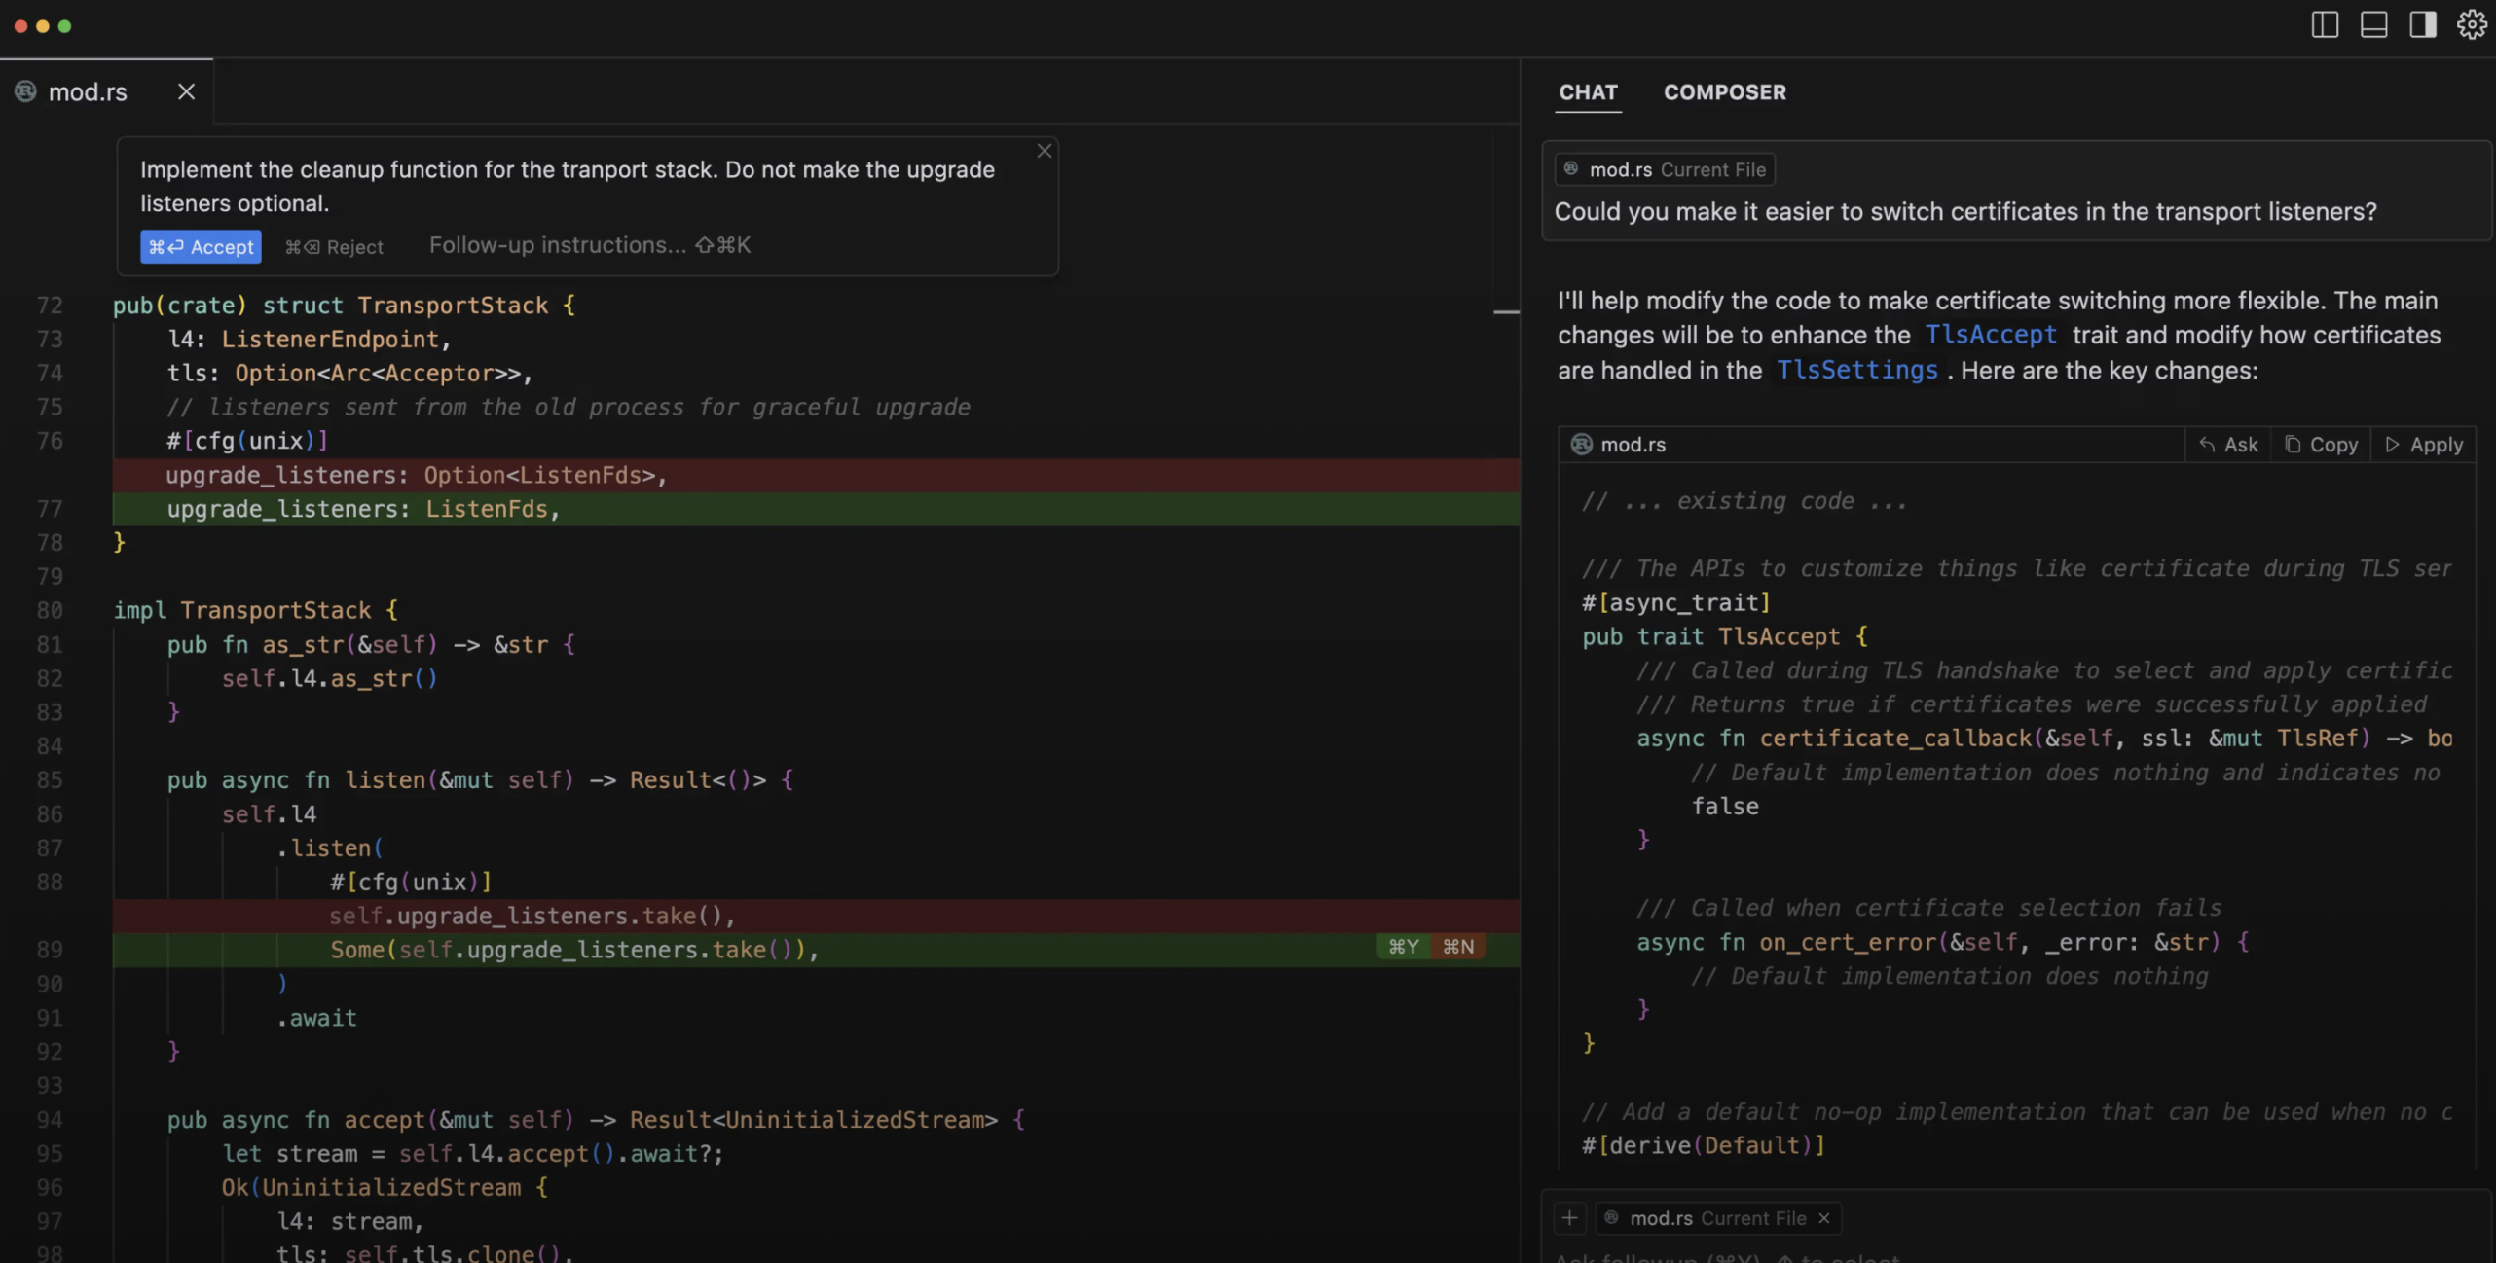Select the CHAT tab
Image resolution: width=2496 pixels, height=1263 pixels.
pos(1588,92)
